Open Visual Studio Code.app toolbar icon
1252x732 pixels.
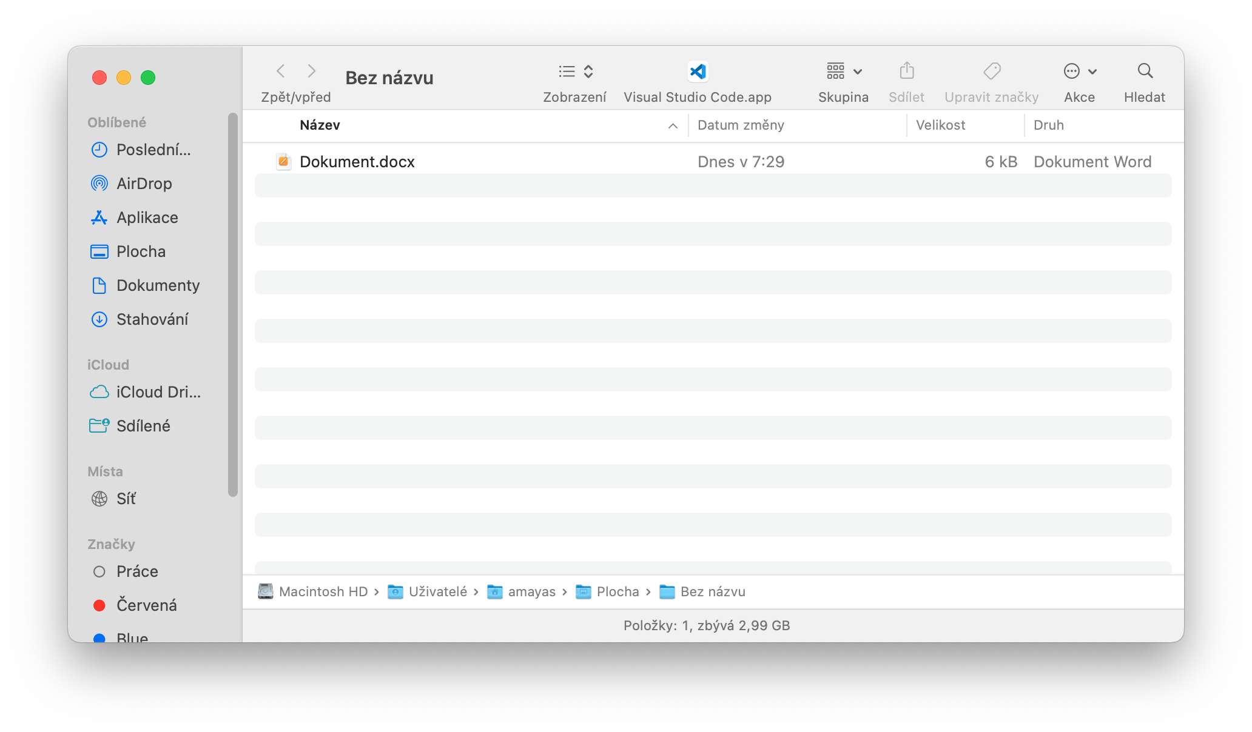coord(698,72)
